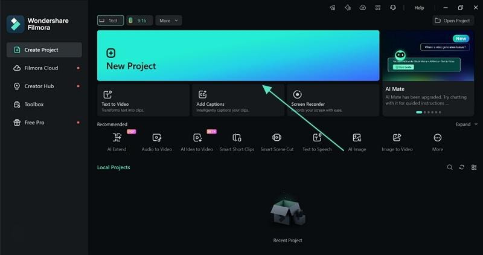
Task: Select the 16:9 aspect ratio
Action: point(110,21)
